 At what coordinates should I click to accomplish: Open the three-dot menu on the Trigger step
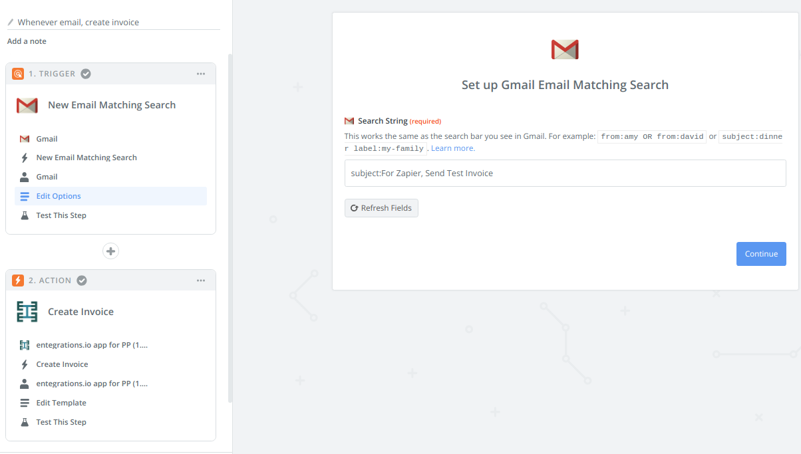pyautogui.click(x=201, y=74)
